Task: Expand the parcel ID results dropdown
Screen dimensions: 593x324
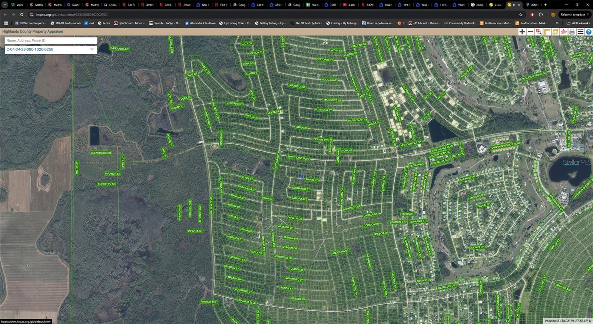Action: pos(92,50)
